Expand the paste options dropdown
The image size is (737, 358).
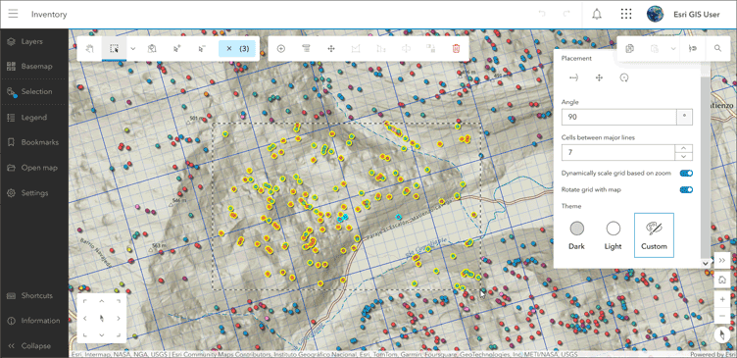pos(673,48)
